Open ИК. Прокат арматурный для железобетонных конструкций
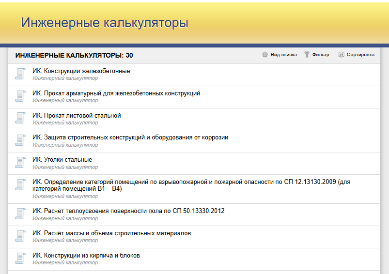389x274 pixels. 116,93
